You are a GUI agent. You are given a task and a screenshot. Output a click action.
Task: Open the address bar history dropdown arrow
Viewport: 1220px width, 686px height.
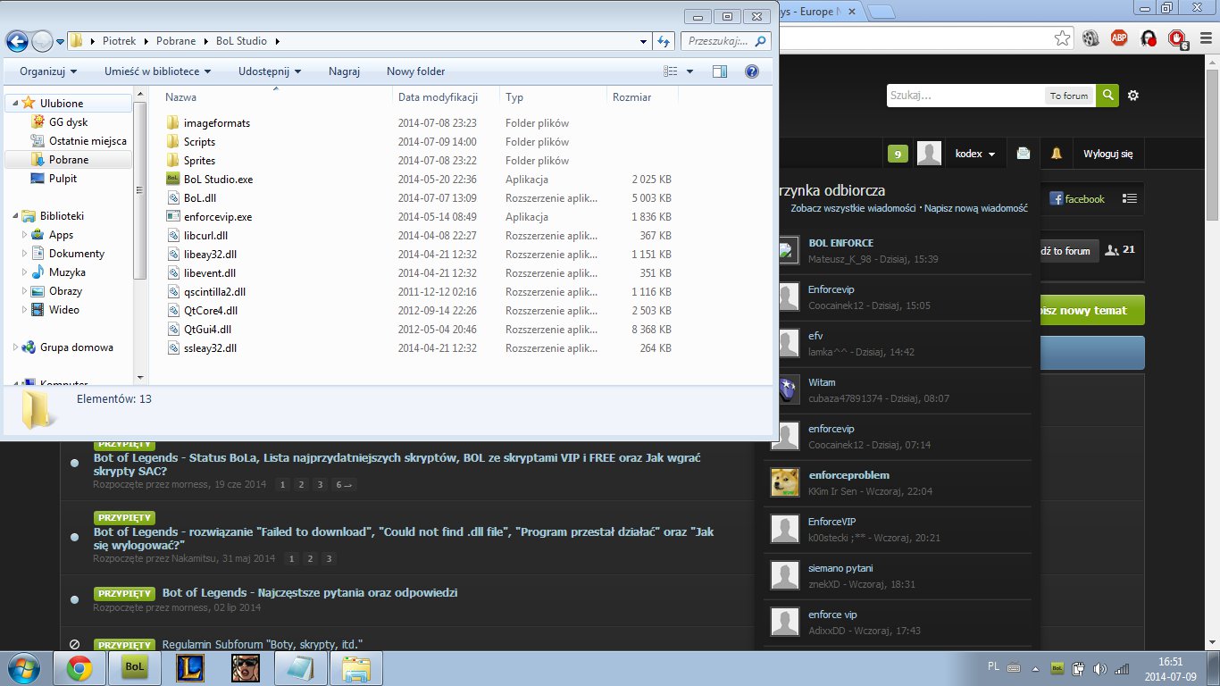click(x=644, y=41)
